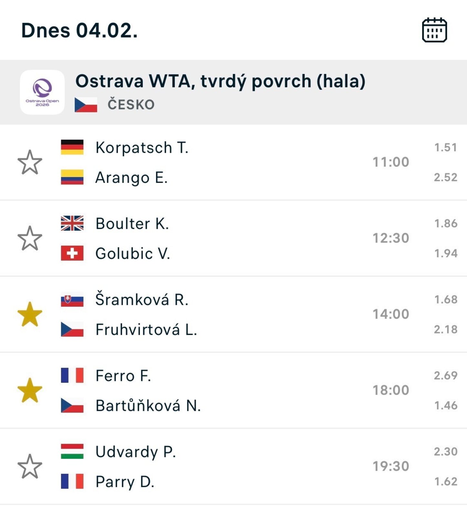This screenshot has height=517, width=467.
Task: Choose odds 2.18 for Fruhvirtová L.
Action: point(445,329)
